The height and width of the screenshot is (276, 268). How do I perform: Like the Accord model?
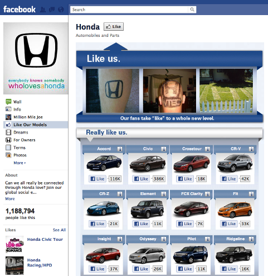pyautogui.click(x=98, y=179)
